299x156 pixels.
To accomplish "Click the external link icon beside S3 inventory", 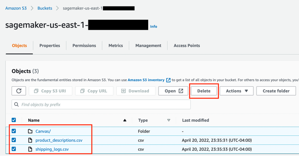I will (x=168, y=80).
